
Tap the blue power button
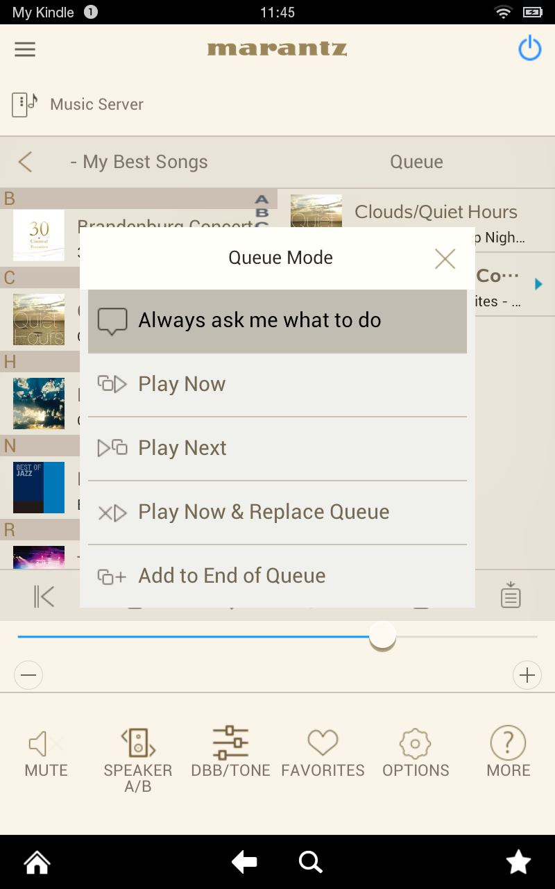tap(530, 49)
